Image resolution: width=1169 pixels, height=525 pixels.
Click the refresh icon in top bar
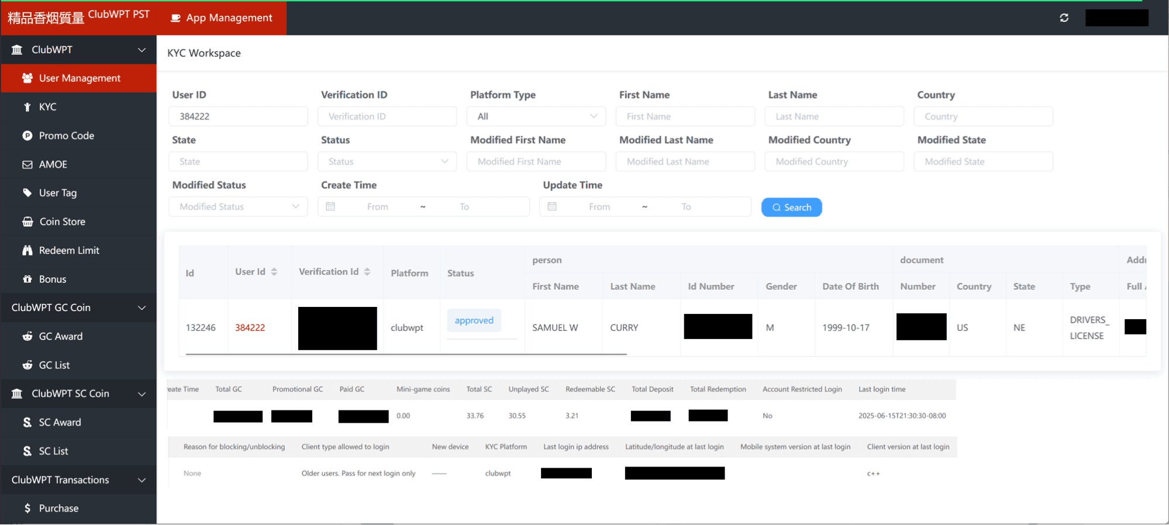coord(1064,18)
